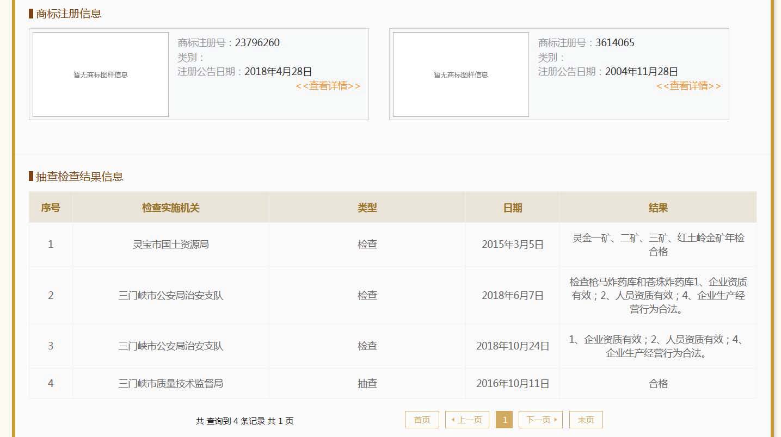Click trademark 3614065 image placeholder

[461, 74]
